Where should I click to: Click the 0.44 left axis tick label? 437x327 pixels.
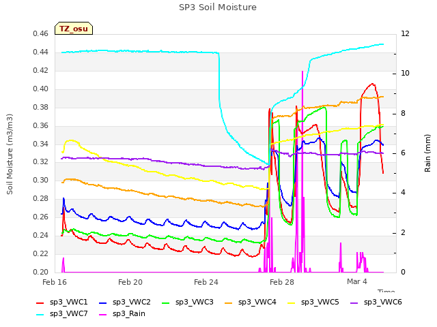tap(41, 52)
